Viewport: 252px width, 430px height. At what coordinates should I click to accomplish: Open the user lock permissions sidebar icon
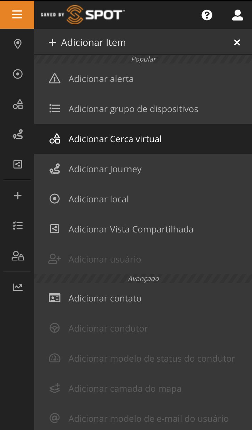[x=17, y=256]
